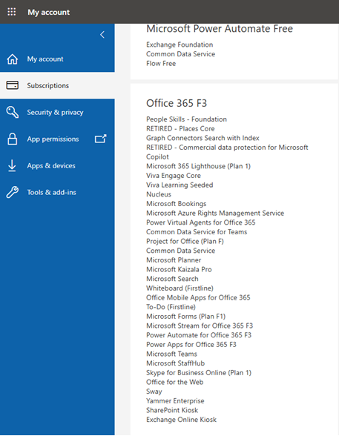
Task: Open the Subscriptions page
Action: click(x=57, y=85)
